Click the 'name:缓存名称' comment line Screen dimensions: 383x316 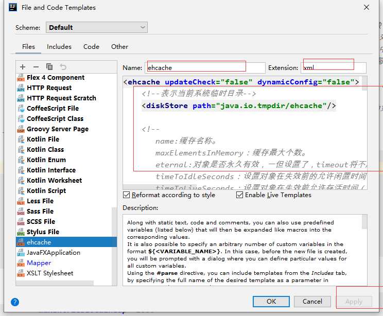coord(186,141)
